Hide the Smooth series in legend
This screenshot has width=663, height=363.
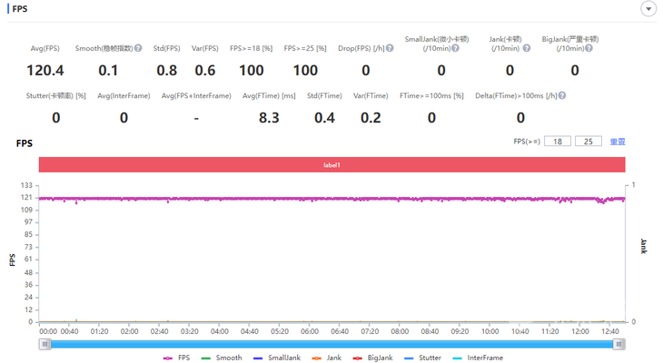pyautogui.click(x=221, y=358)
